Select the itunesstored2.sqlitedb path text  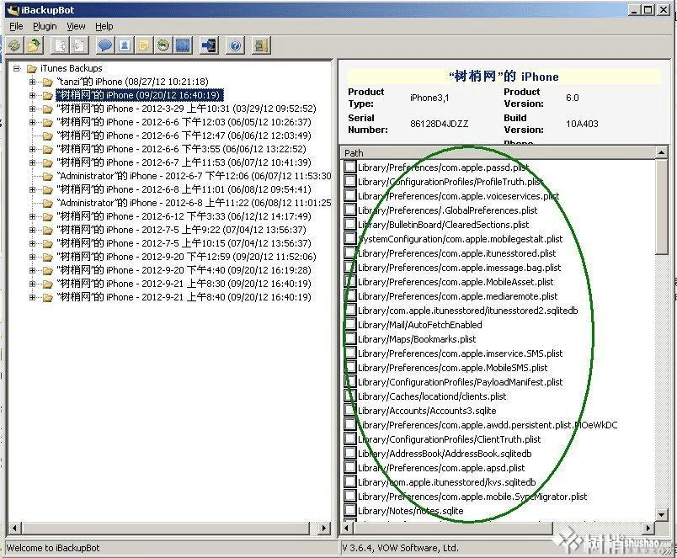click(467, 311)
